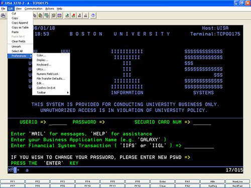Image resolution: width=251 pixels, height=188 pixels.
Task: Open Edit... preferences entry
Action: (51, 83)
